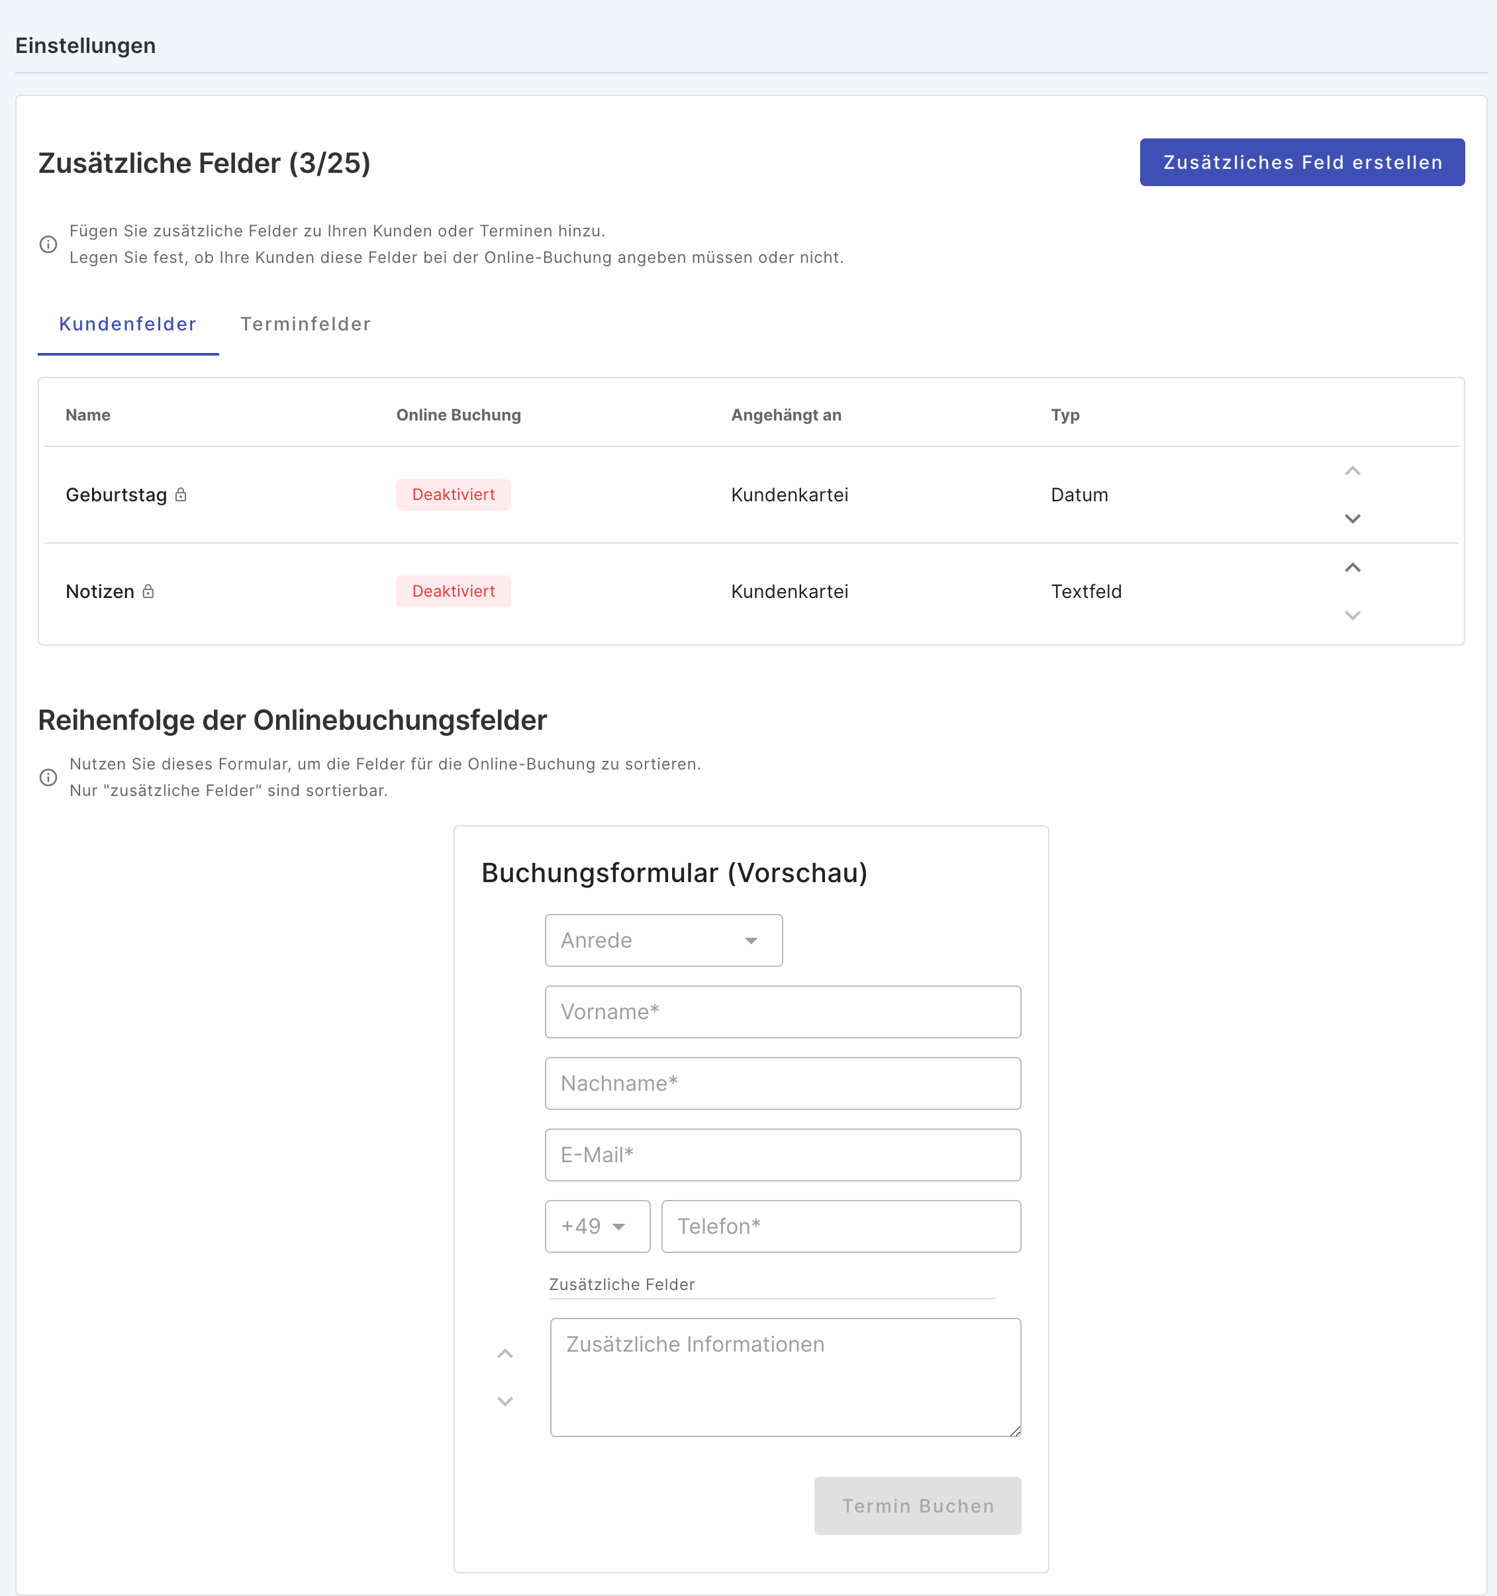1497x1596 pixels.
Task: Open the +49 country code dropdown
Action: tap(597, 1226)
